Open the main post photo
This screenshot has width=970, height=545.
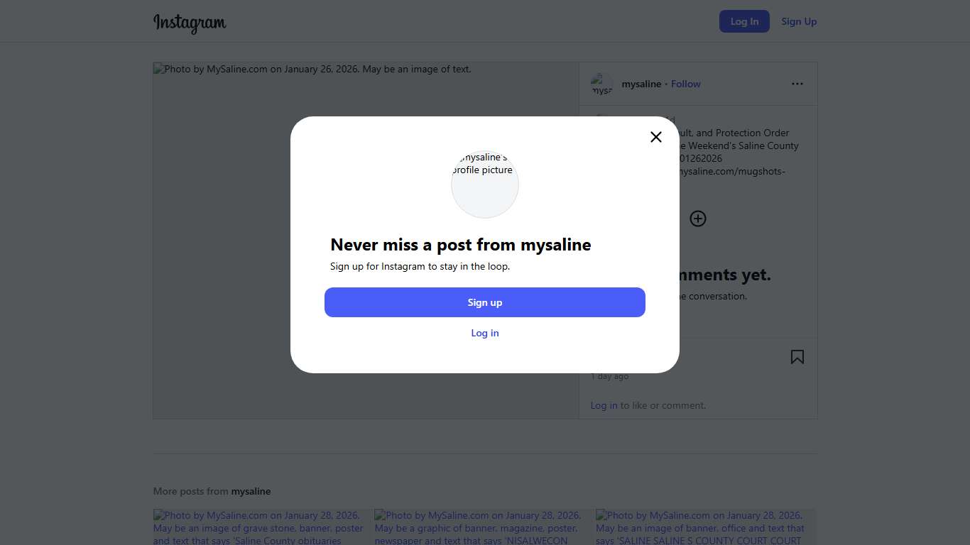point(366,240)
